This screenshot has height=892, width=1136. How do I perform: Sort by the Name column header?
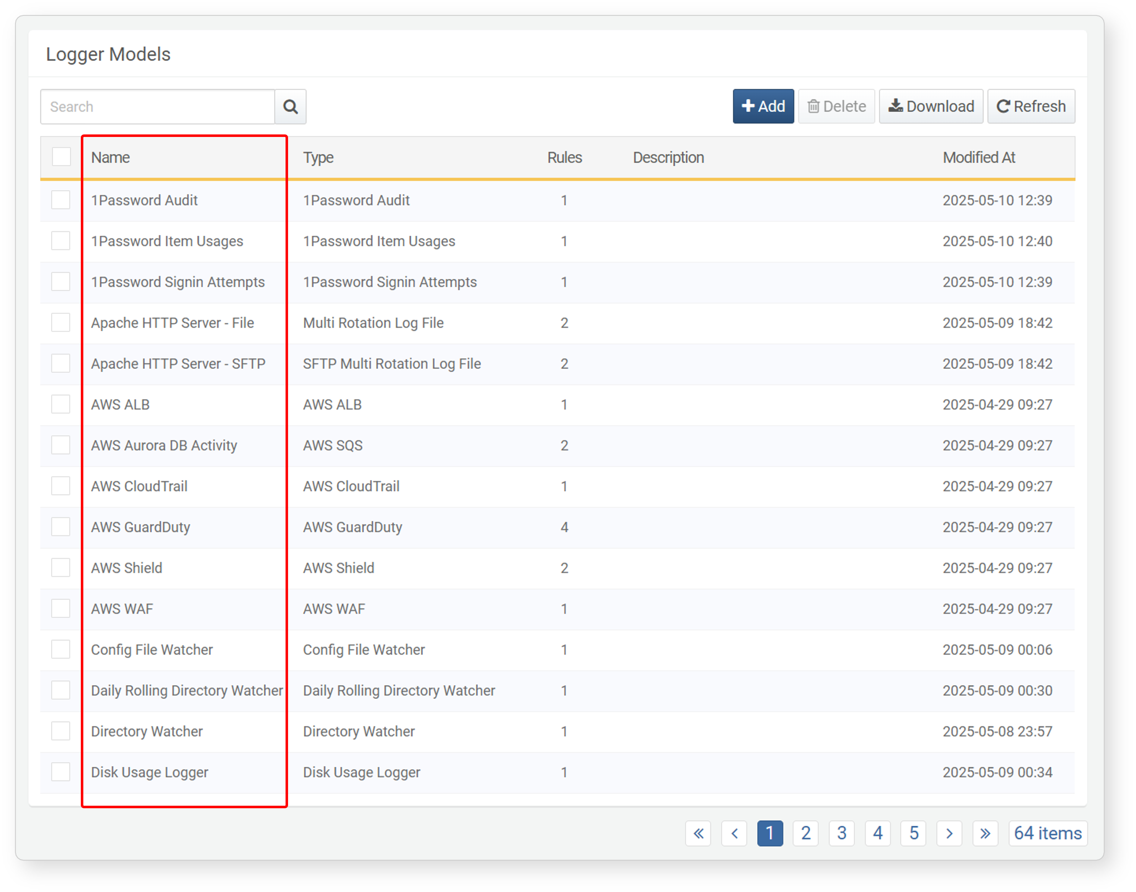pos(110,157)
